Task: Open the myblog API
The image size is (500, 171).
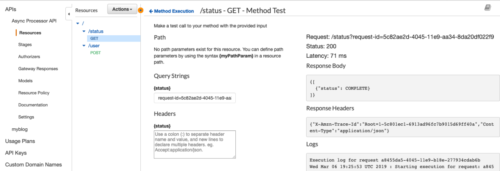Action: [x=20, y=129]
